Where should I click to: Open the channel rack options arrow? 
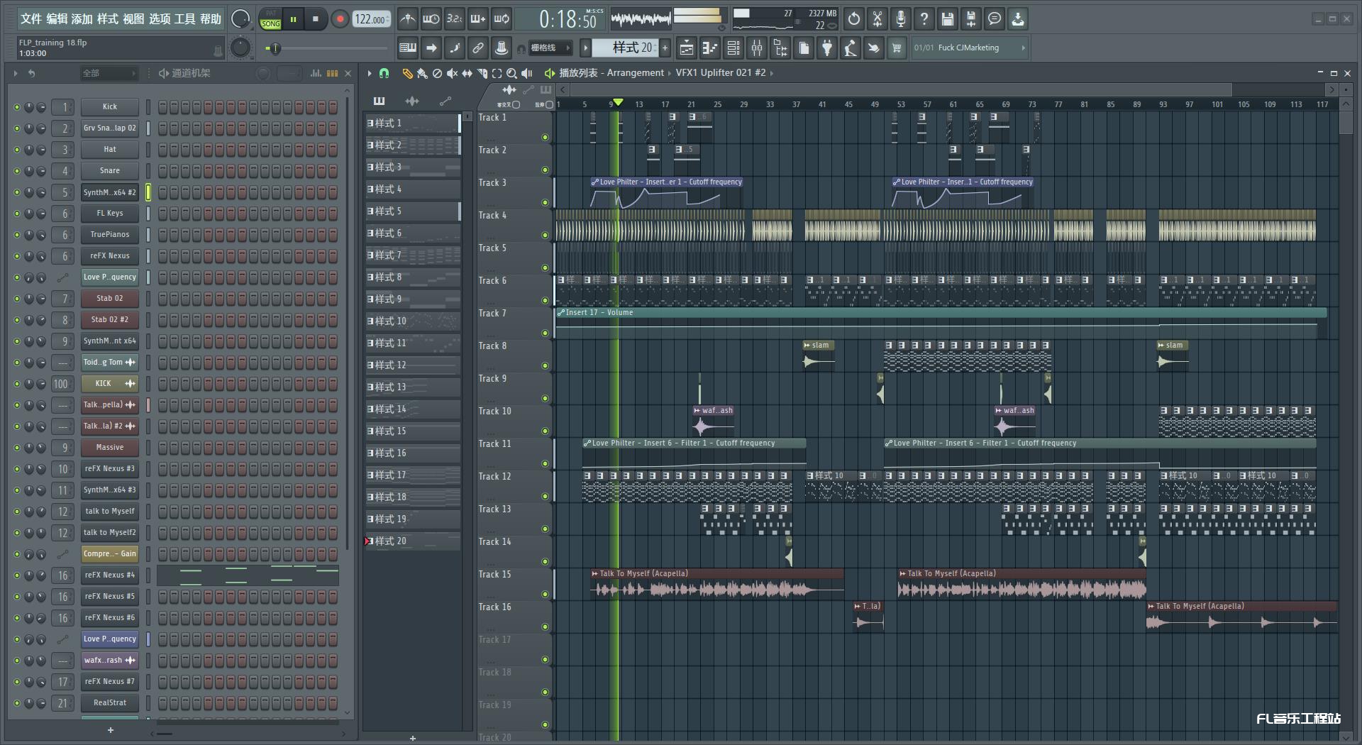point(16,73)
